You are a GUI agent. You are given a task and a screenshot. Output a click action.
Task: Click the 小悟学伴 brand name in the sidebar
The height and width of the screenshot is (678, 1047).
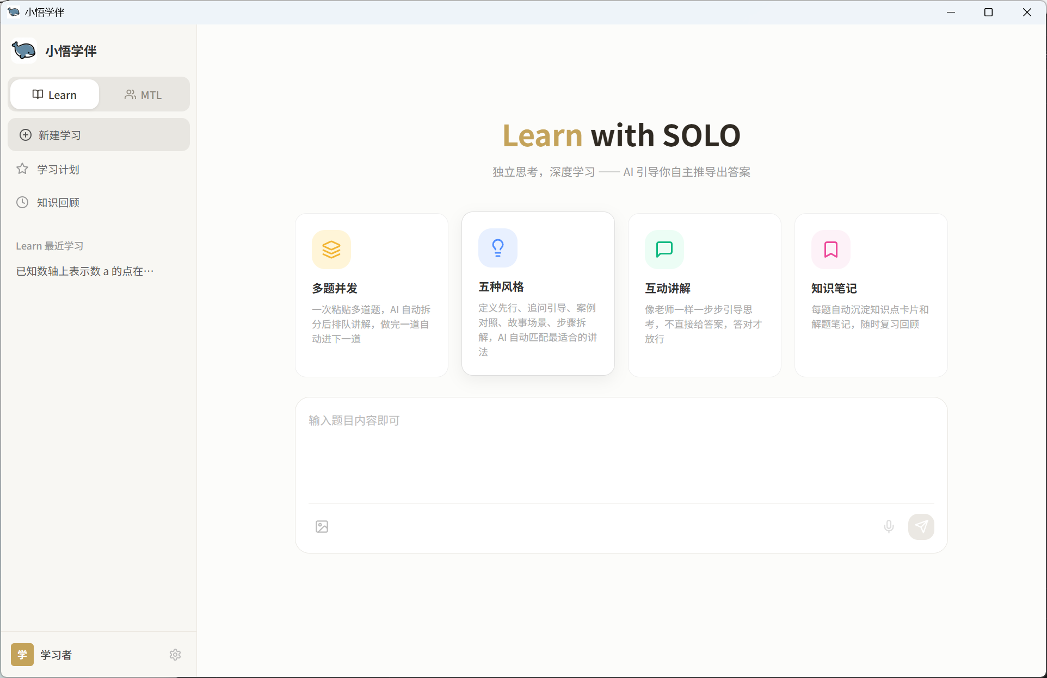click(71, 51)
